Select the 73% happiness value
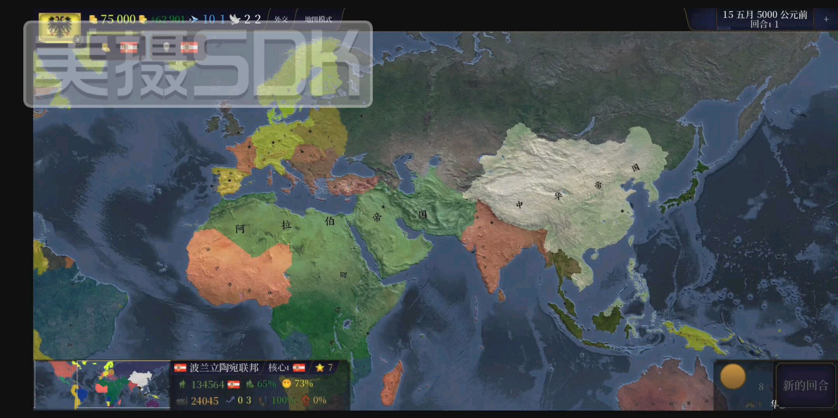The height and width of the screenshot is (418, 838). (x=304, y=383)
